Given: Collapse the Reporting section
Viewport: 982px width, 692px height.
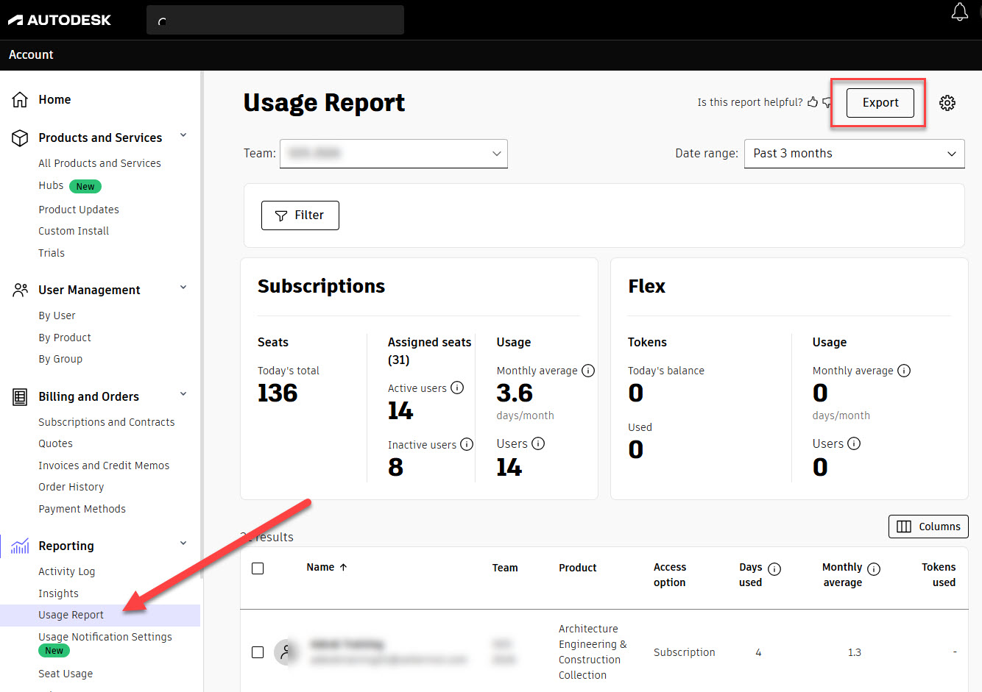Looking at the screenshot, I should pyautogui.click(x=183, y=543).
